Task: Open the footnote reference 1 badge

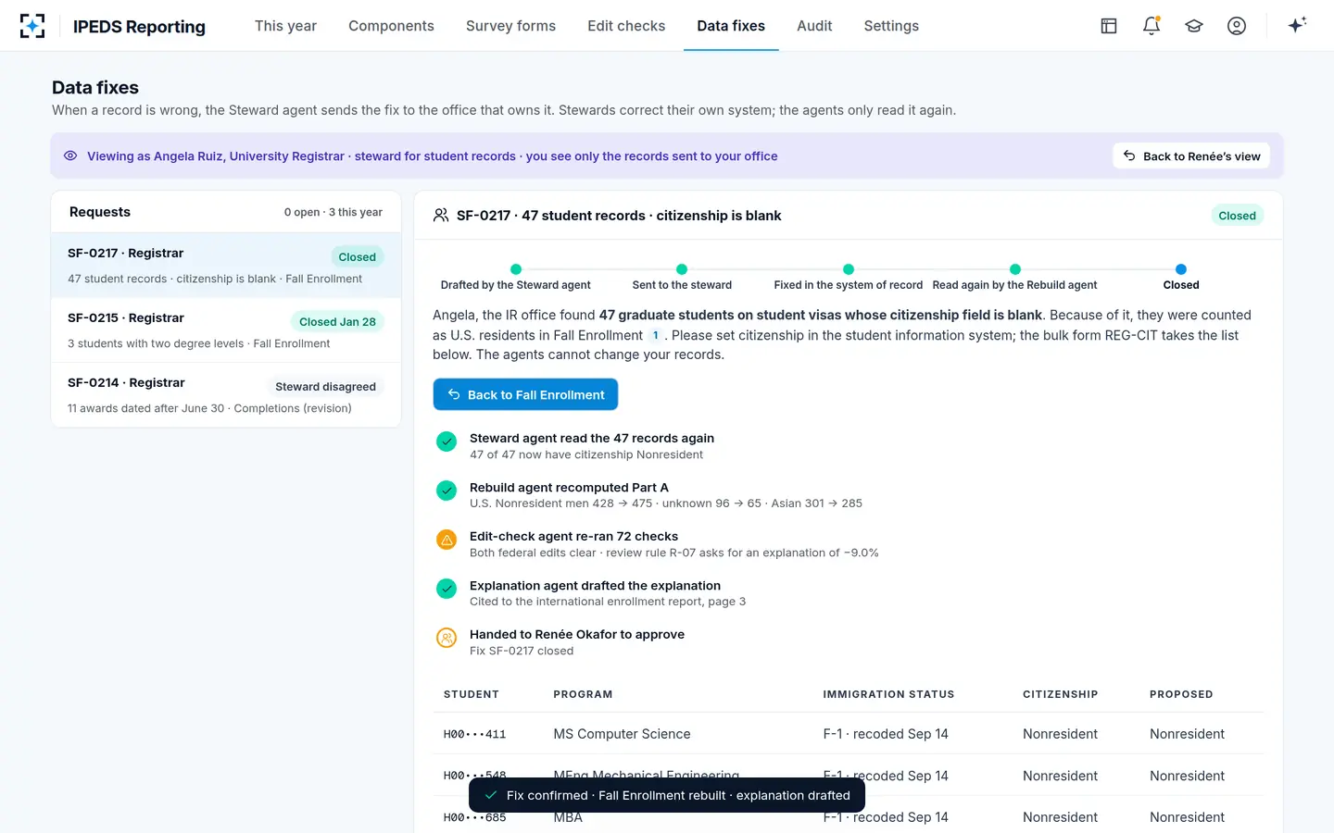Action: tap(655, 335)
